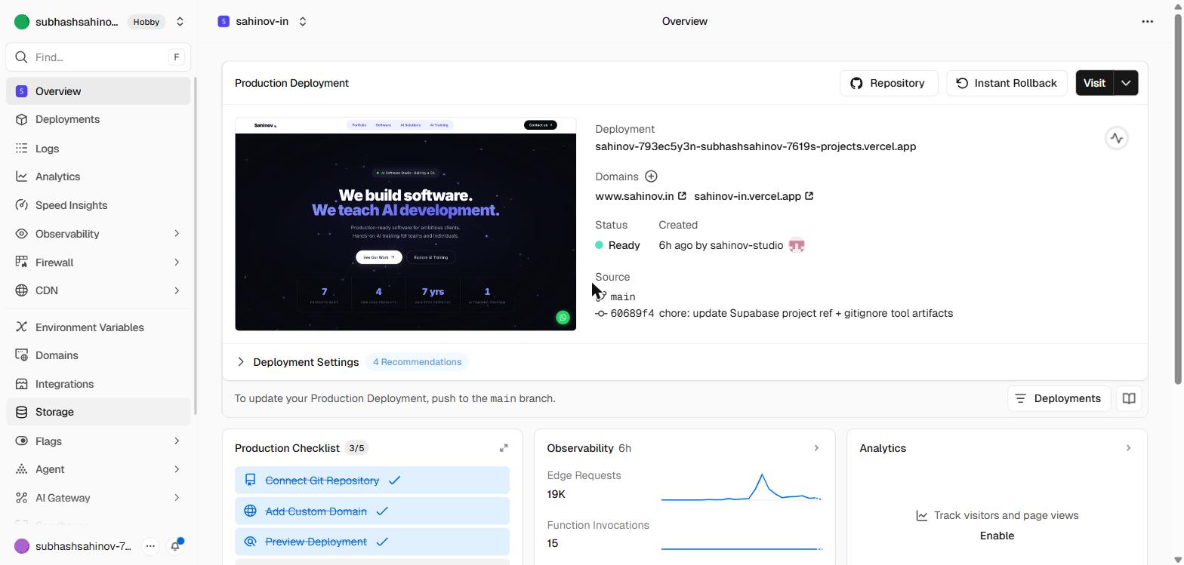Viewport: 1184px width, 565px height.
Task: Click the sahinov-in project icon
Action: click(x=223, y=21)
